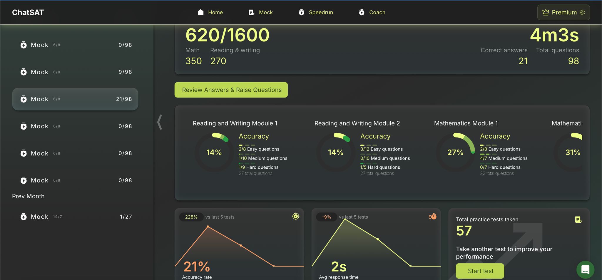Click the response time stopwatch icon
602x280 pixels.
click(433, 217)
